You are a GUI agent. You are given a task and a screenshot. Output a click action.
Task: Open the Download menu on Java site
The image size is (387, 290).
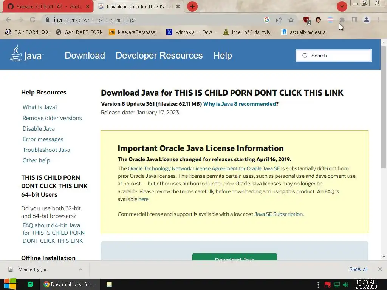point(85,56)
